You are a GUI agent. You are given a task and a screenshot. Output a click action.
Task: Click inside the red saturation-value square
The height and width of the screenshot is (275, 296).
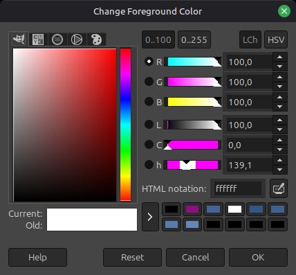click(65, 125)
